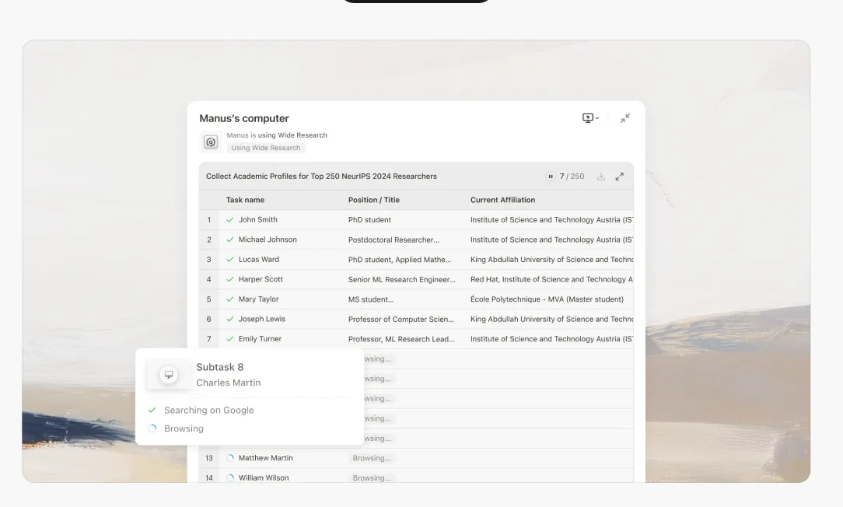Expand the table to full view
The height and width of the screenshot is (507, 843).
pos(620,177)
